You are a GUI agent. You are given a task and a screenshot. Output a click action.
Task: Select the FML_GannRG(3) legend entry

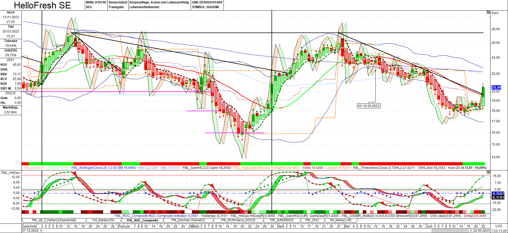pos(290,216)
